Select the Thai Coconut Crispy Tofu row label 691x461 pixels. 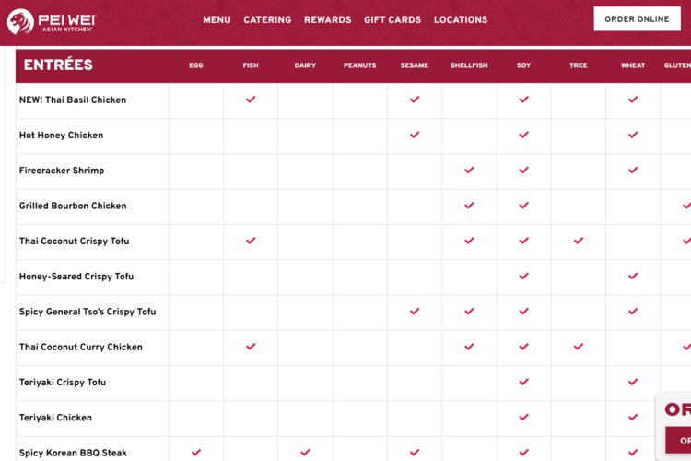pyautogui.click(x=74, y=242)
